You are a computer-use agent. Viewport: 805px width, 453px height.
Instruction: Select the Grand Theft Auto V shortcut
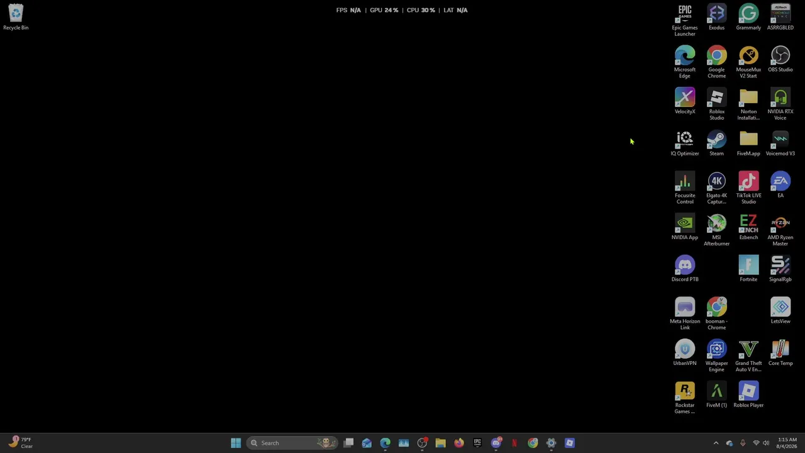(x=748, y=356)
